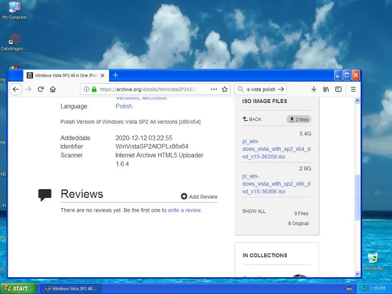This screenshot has height=294, width=392.
Task: Download all using the 2 files button
Action: 299,119
